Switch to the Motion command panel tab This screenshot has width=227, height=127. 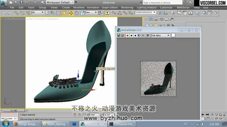click(161, 19)
